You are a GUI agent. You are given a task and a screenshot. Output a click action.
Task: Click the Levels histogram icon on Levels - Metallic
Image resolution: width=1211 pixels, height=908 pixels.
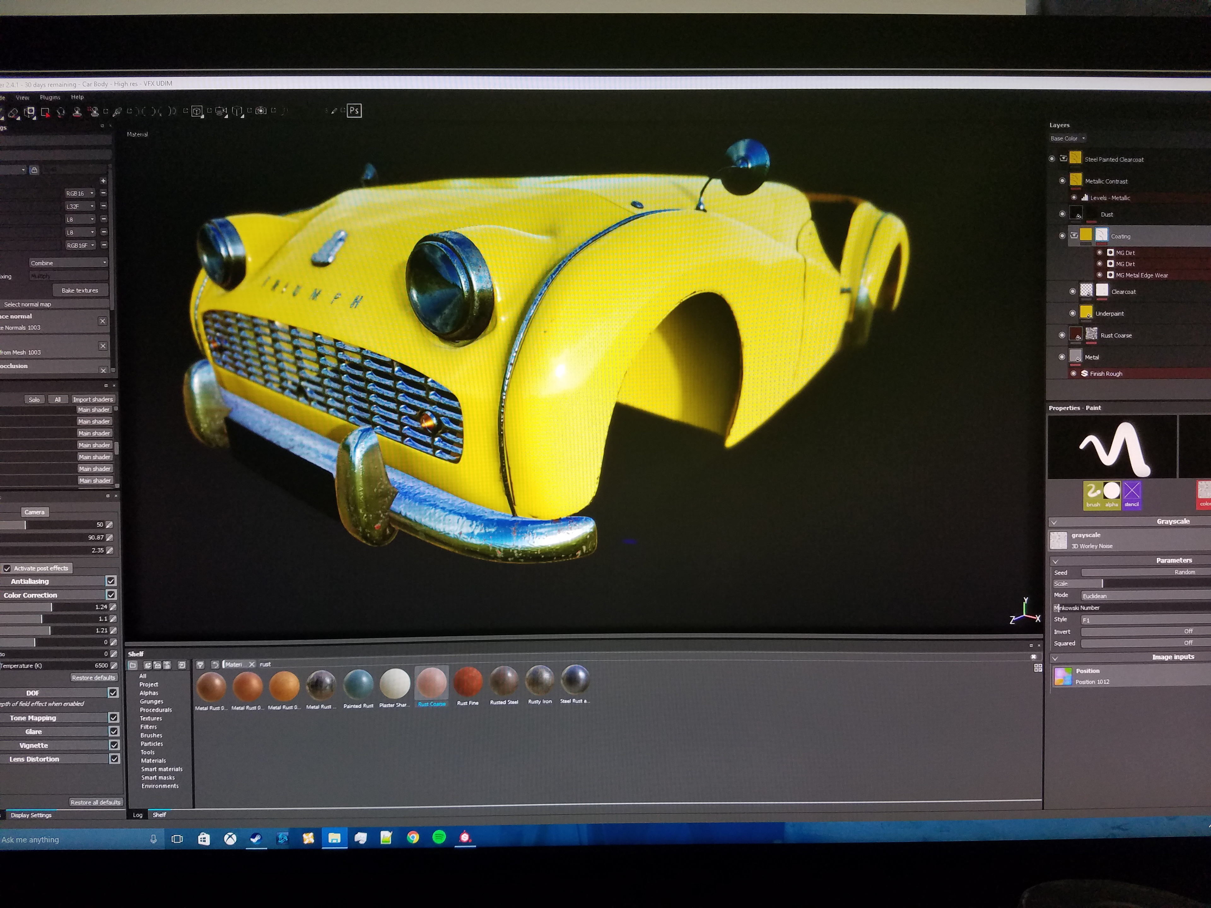coord(1085,198)
